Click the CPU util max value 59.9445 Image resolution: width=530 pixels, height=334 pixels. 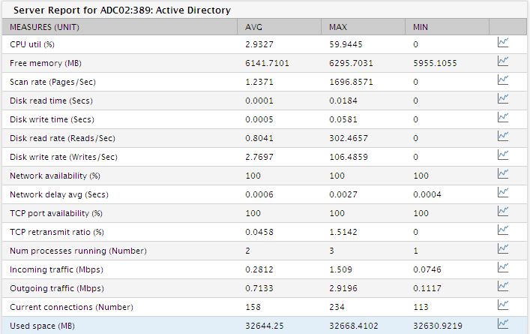coord(346,44)
